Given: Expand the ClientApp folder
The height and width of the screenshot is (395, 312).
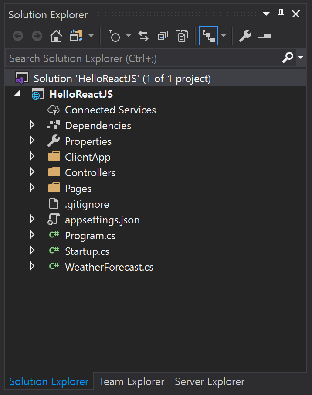Looking at the screenshot, I should [x=32, y=156].
